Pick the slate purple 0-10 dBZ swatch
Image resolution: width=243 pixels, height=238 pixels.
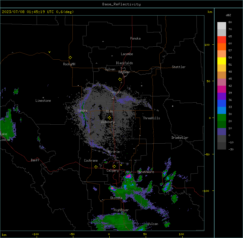tap(222, 132)
